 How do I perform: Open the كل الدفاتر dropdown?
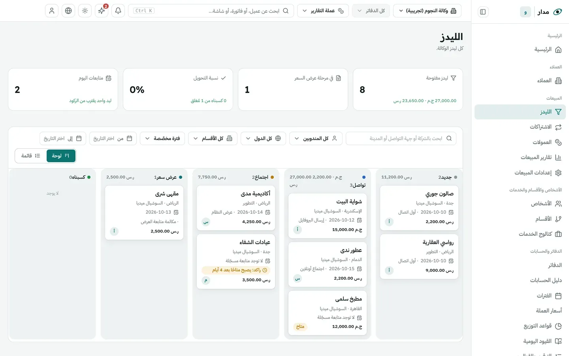pyautogui.click(x=371, y=11)
